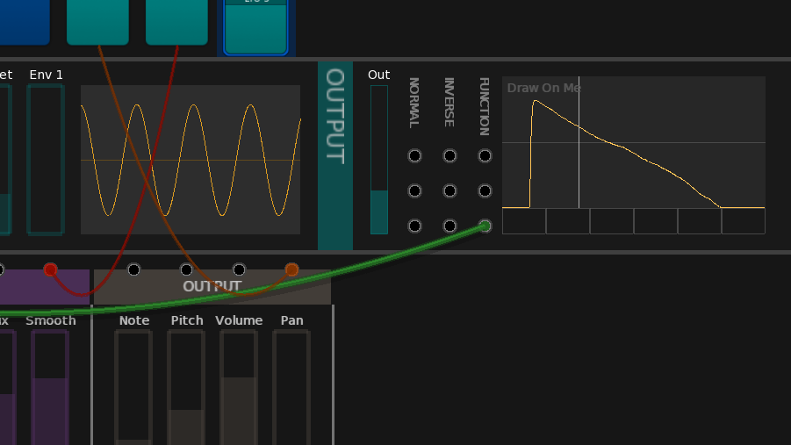791x445 pixels.
Task: Select the highlighted teal module at the top
Action: point(255,26)
